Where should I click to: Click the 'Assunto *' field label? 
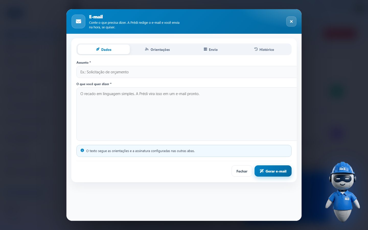point(84,62)
